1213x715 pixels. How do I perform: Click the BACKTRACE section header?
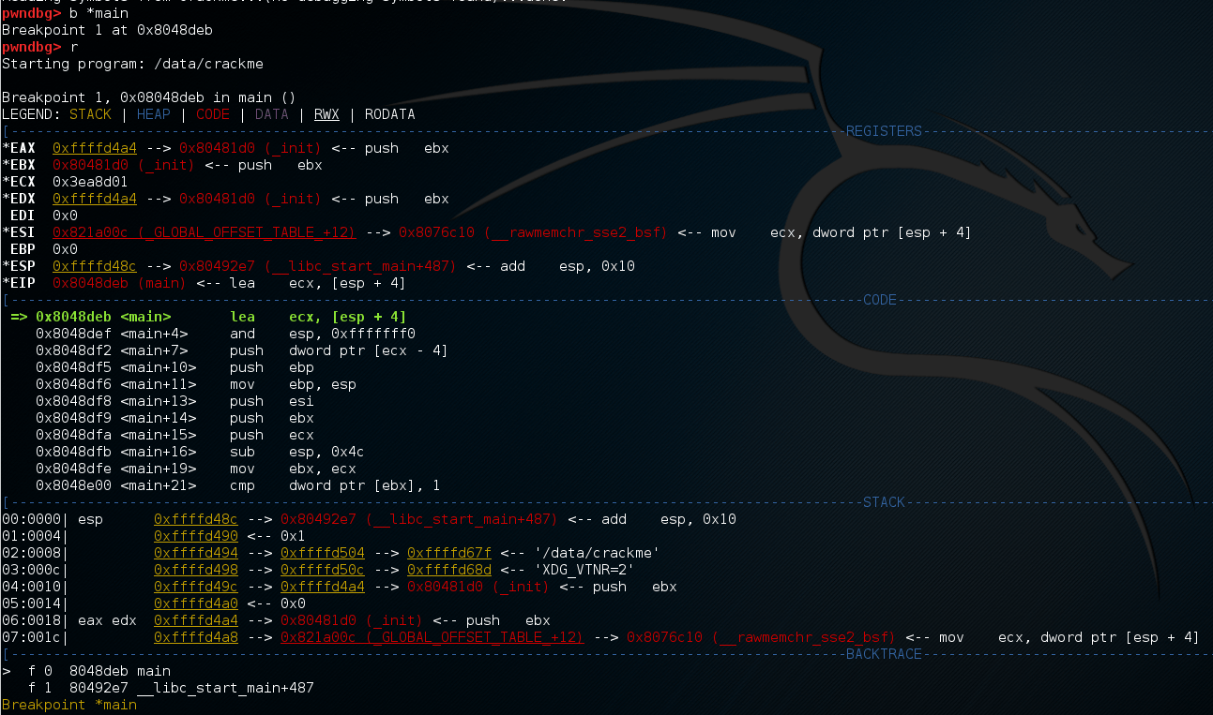884,654
